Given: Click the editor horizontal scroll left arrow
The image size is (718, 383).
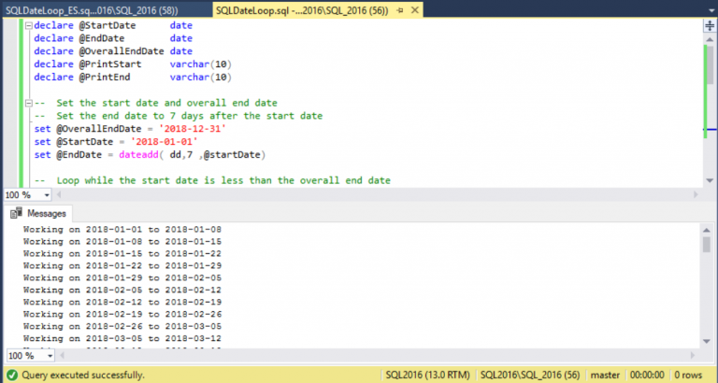Looking at the screenshot, I should 56,194.
